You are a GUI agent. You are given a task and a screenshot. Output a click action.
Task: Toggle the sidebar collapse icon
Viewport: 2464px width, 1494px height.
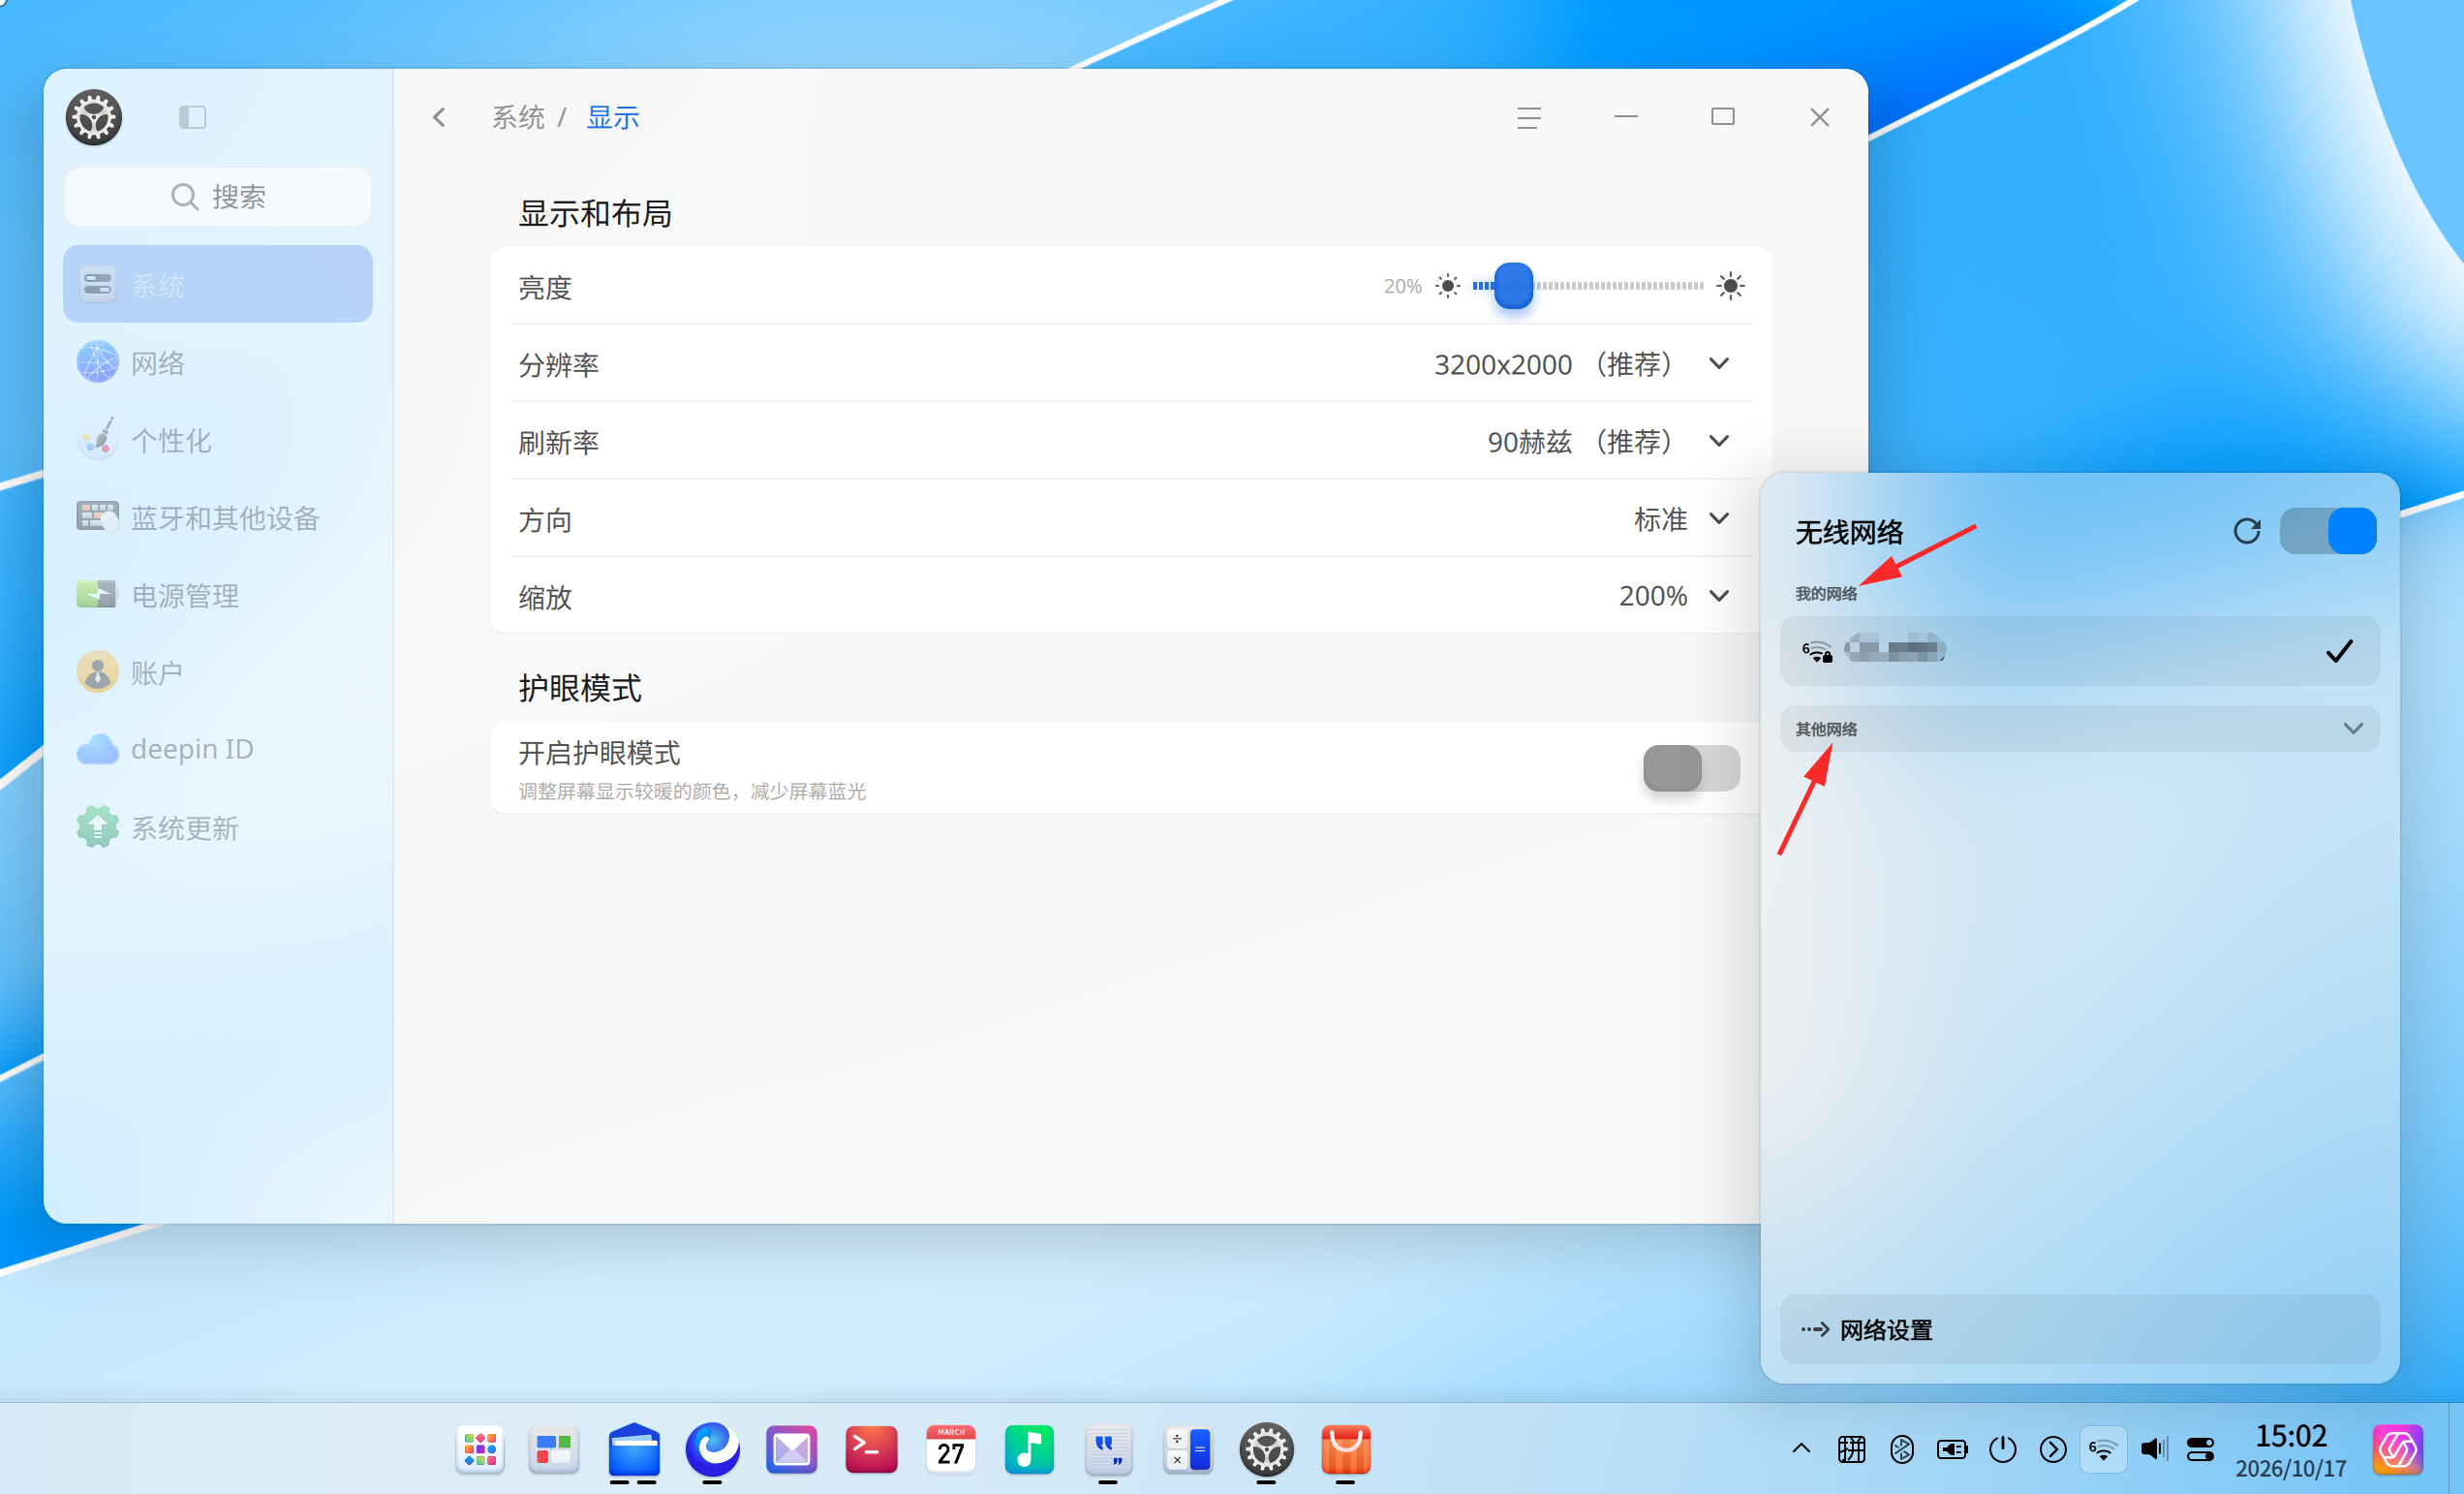pyautogui.click(x=192, y=117)
